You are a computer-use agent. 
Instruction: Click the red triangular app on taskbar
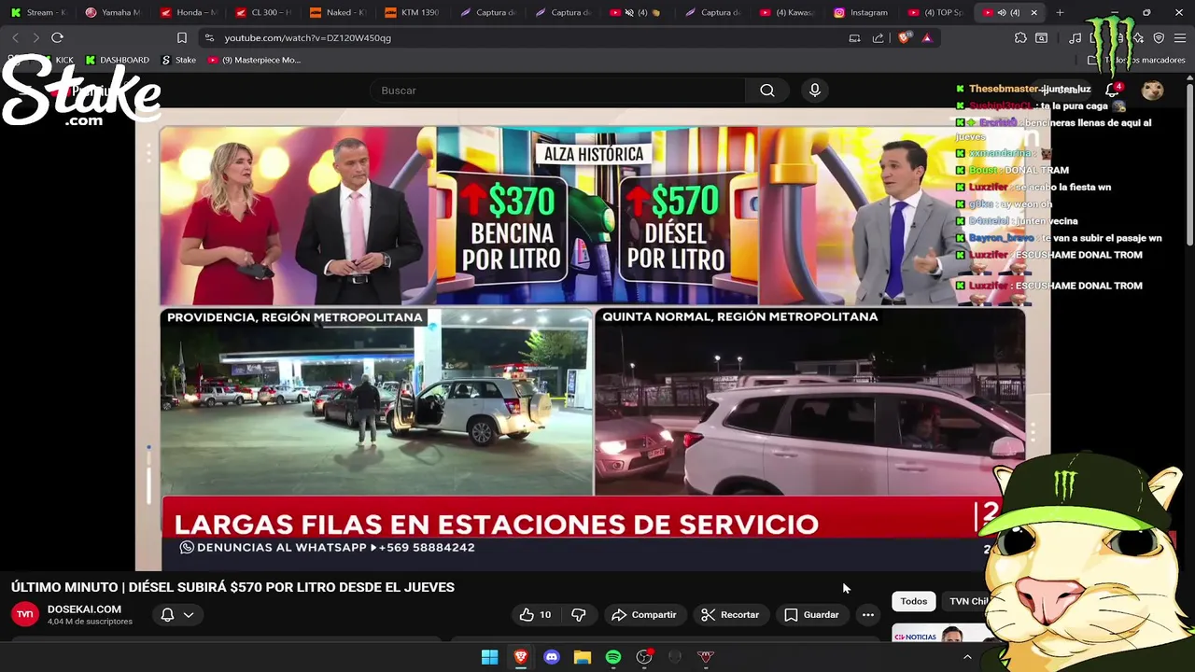click(706, 657)
